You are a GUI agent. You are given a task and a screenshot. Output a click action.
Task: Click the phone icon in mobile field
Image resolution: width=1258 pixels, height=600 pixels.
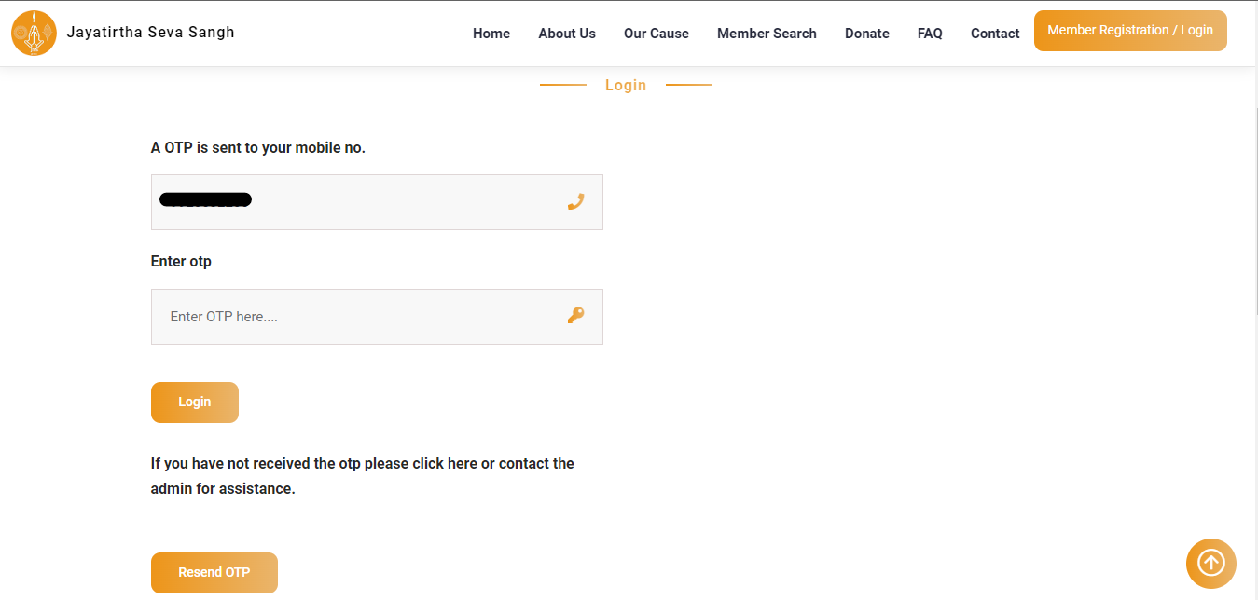click(575, 201)
